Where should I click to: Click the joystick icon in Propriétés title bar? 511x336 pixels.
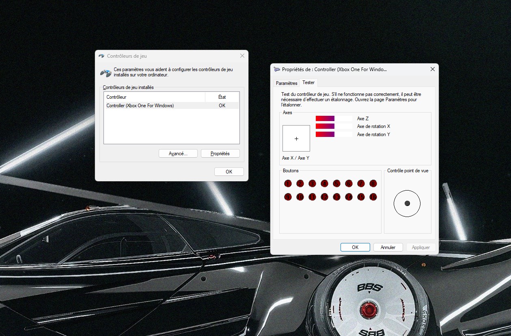[277, 69]
